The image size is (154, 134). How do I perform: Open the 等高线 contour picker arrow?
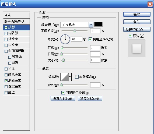[70, 77]
